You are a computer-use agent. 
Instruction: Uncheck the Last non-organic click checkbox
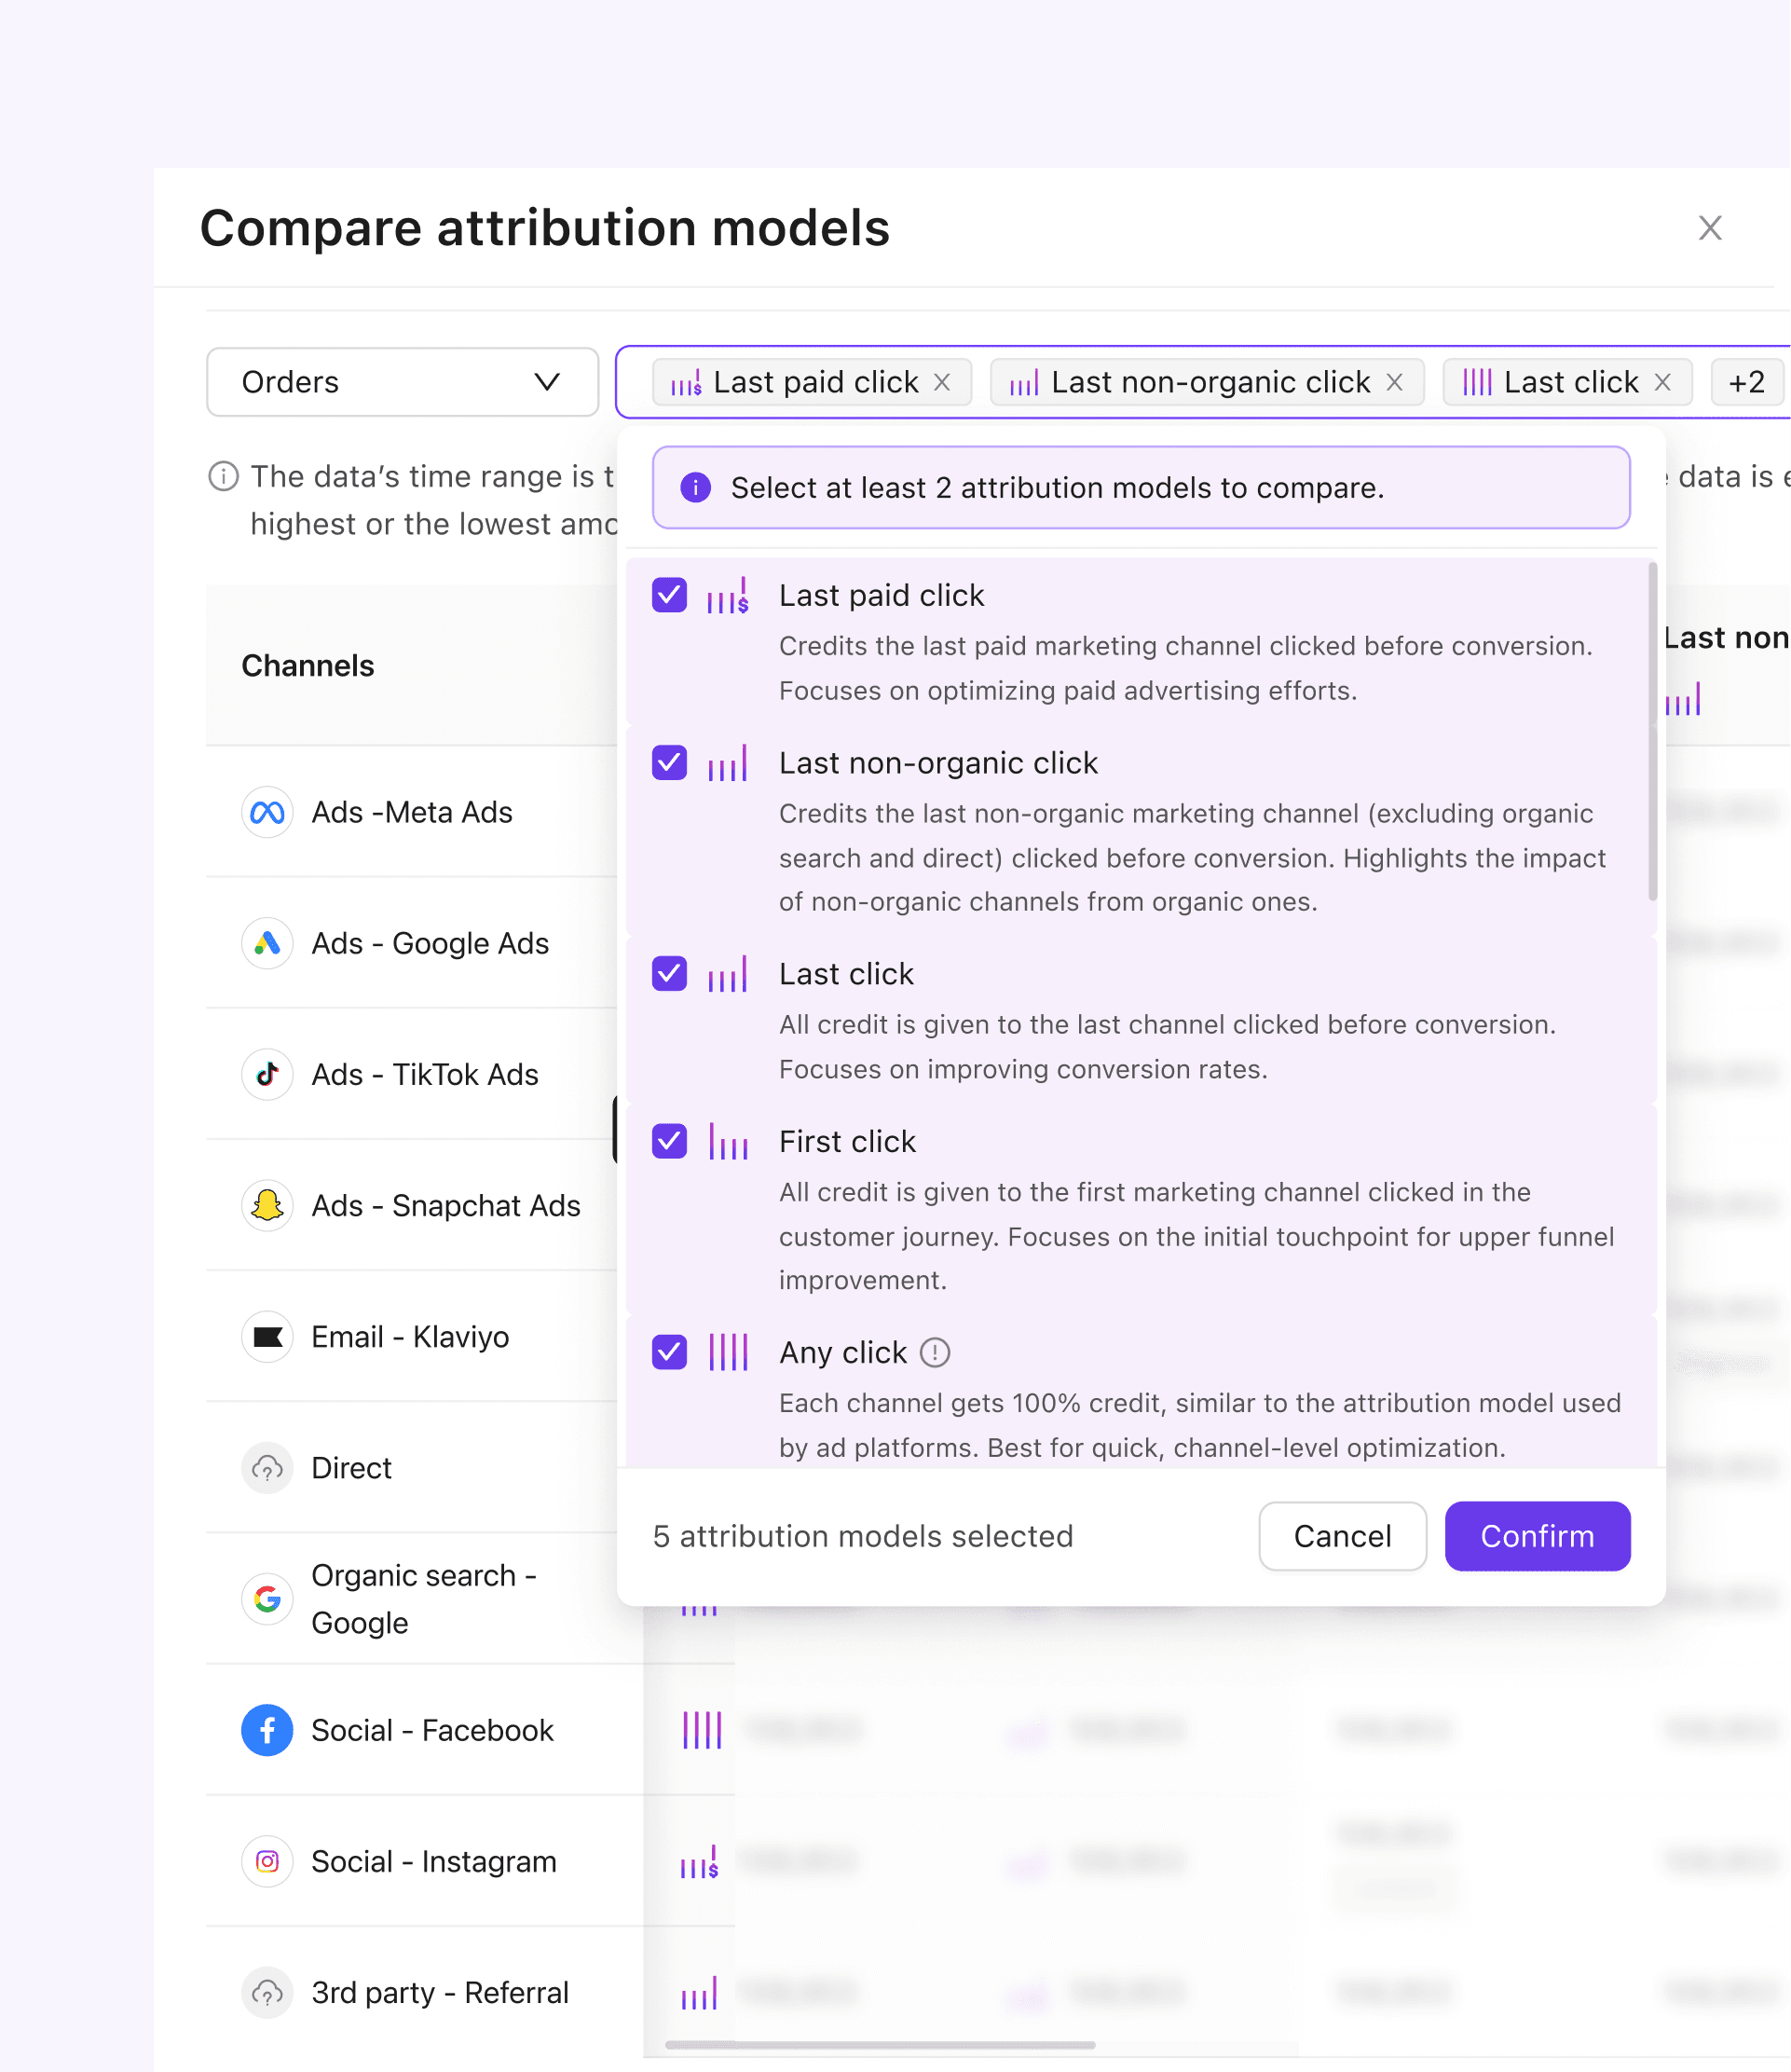[x=669, y=763]
